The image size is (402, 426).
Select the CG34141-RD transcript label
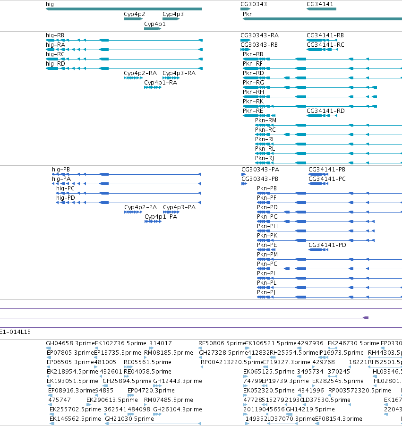point(325,111)
